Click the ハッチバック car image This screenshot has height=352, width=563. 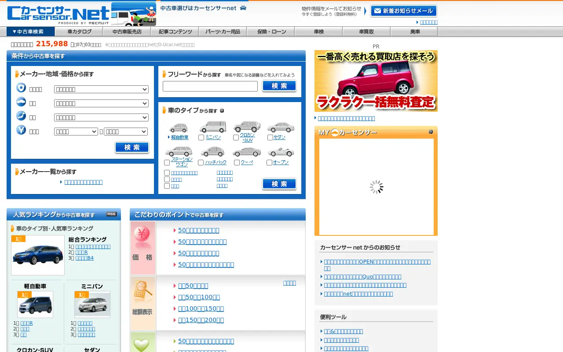[x=212, y=152]
